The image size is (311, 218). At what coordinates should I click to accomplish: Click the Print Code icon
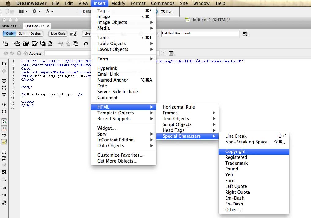(x=50, y=44)
